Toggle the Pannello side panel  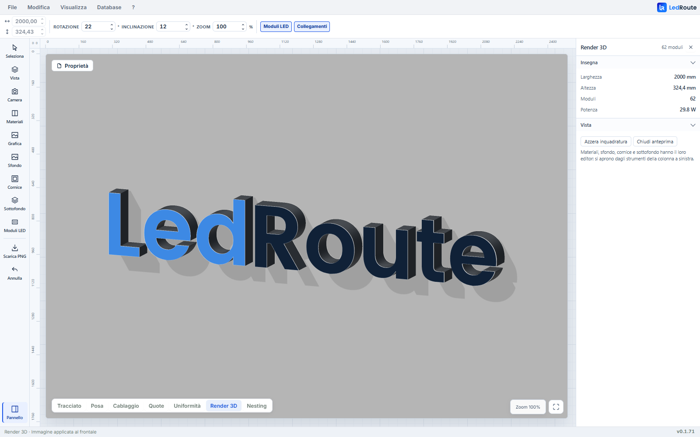coord(14,413)
